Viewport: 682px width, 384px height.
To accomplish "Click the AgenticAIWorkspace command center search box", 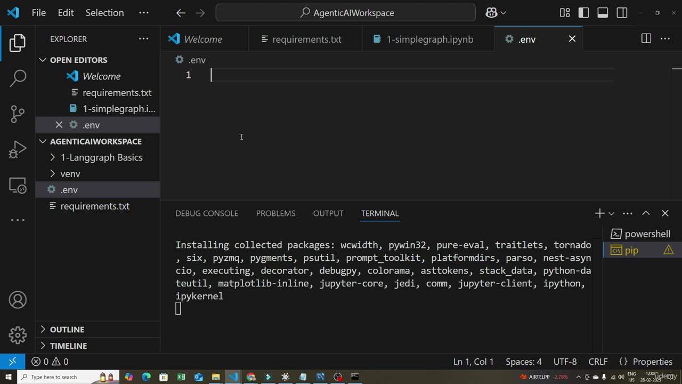I will click(x=346, y=13).
